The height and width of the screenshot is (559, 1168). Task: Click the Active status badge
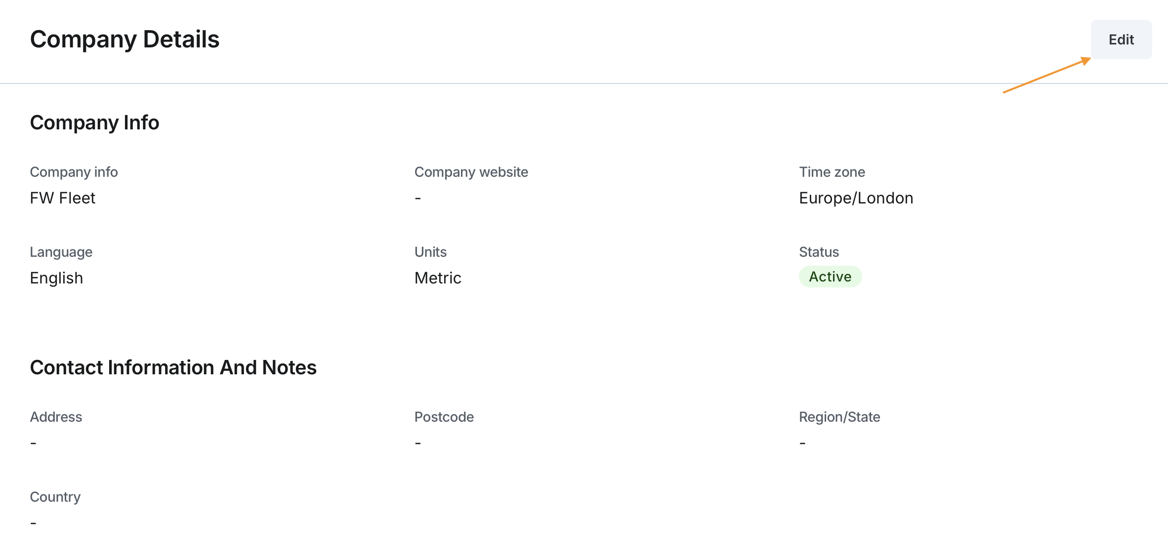[830, 277]
